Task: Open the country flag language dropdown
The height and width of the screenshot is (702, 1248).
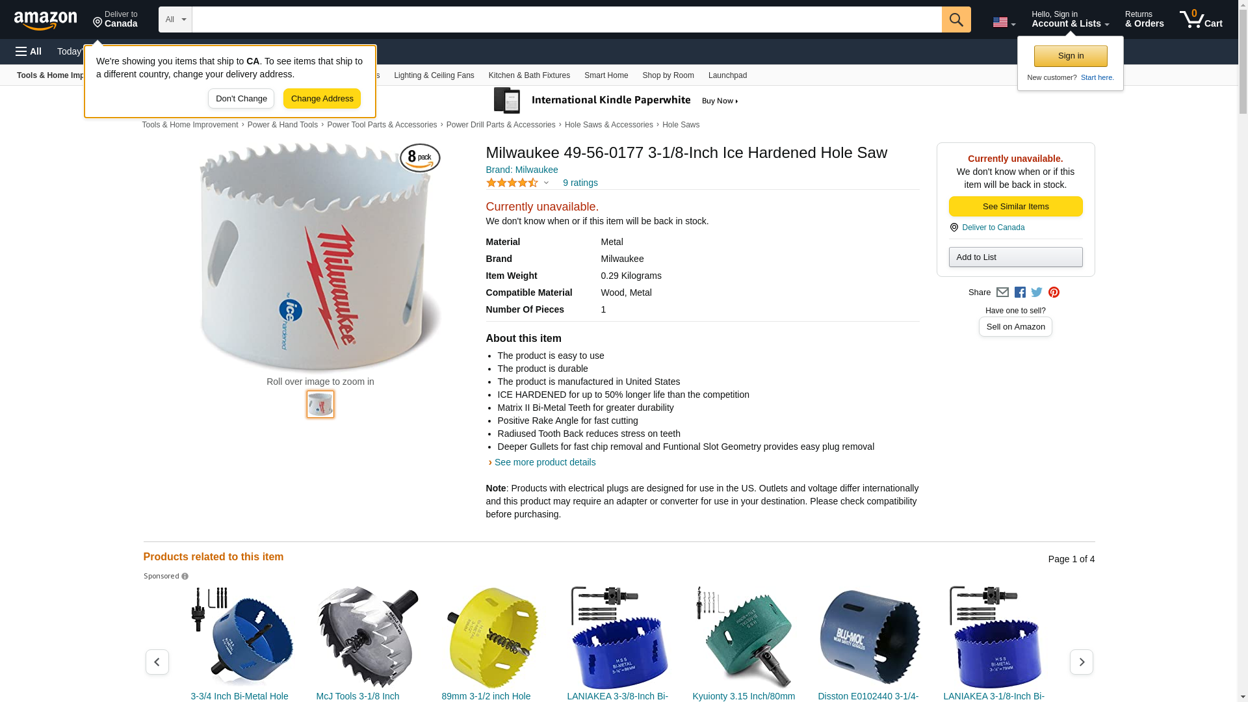Action: pyautogui.click(x=1004, y=22)
